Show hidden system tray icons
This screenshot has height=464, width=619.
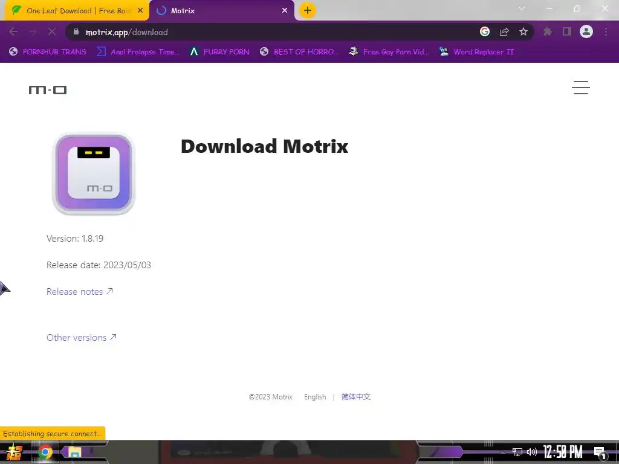(x=502, y=452)
